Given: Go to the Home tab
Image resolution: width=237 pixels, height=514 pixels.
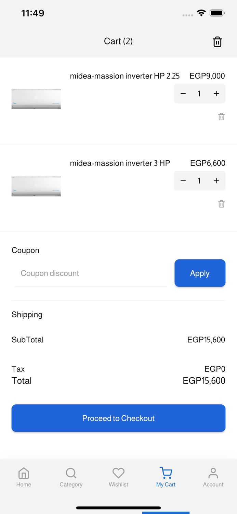Looking at the screenshot, I should (x=24, y=477).
